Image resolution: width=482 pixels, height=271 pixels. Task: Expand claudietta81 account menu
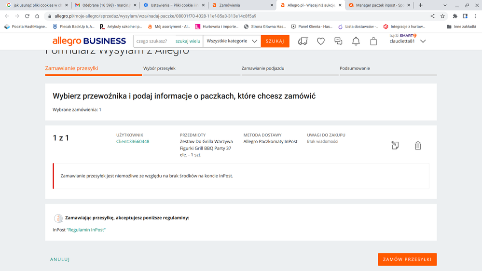pyautogui.click(x=423, y=41)
